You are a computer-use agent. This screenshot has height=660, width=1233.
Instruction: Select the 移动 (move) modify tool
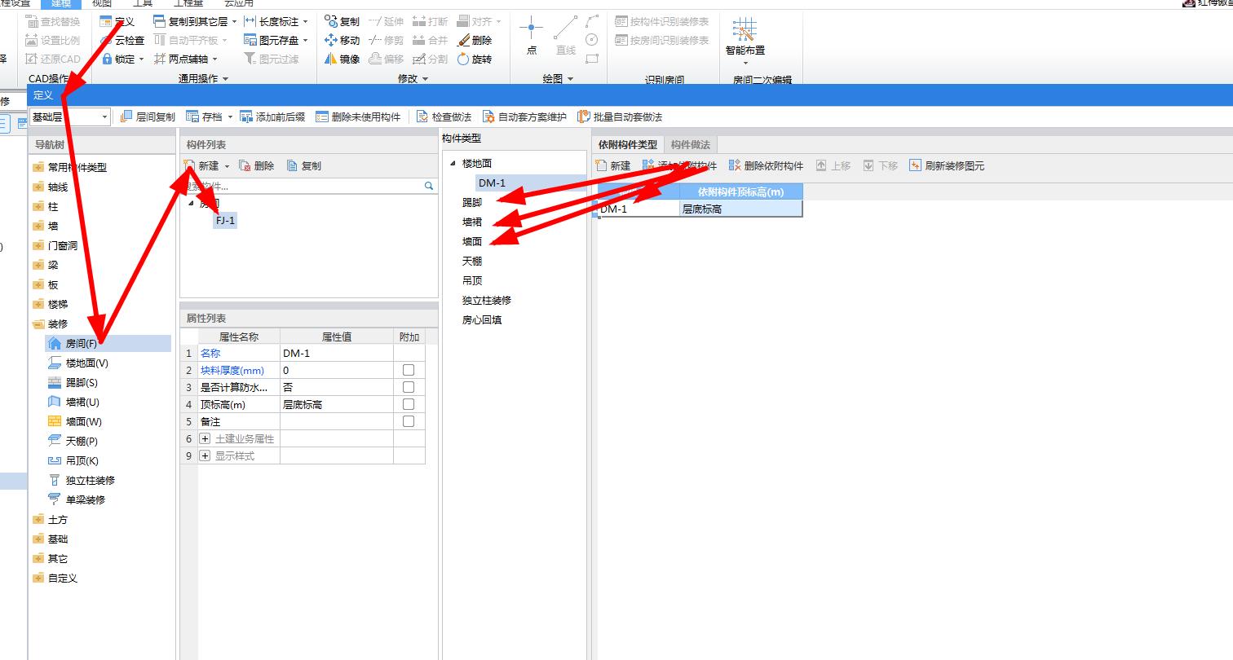[342, 40]
